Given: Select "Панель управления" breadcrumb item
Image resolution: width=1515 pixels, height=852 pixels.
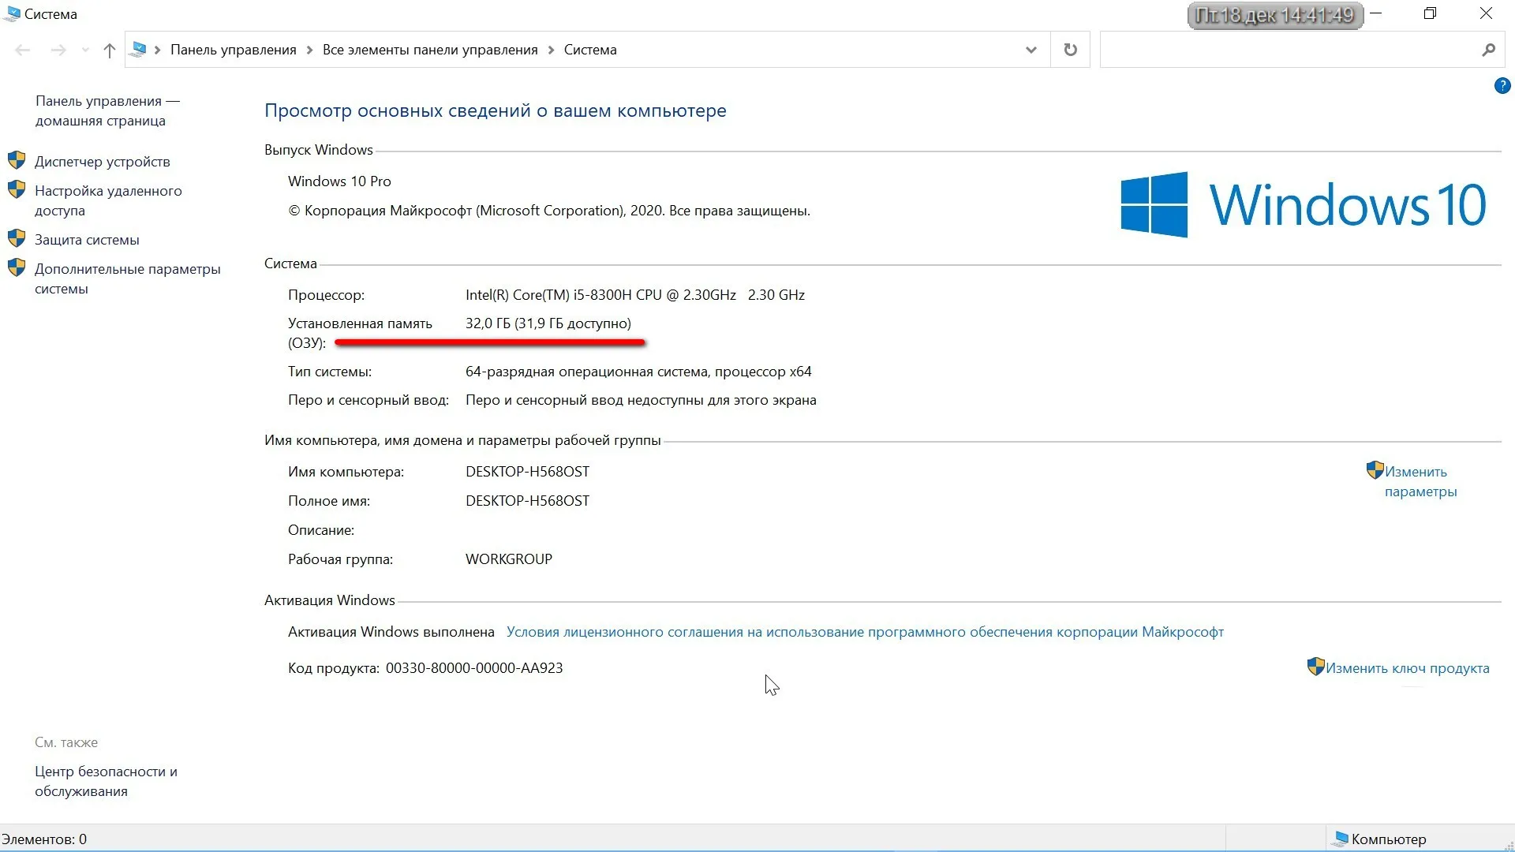Looking at the screenshot, I should 233,50.
